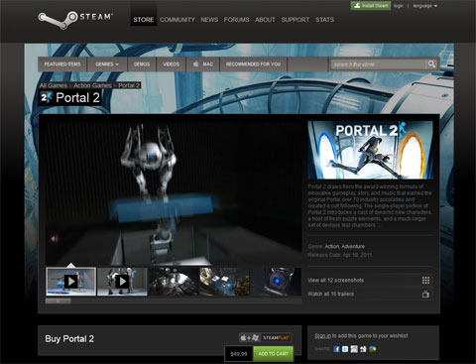The image size is (476, 364).
Task: Open the Store tab
Action: tap(144, 20)
